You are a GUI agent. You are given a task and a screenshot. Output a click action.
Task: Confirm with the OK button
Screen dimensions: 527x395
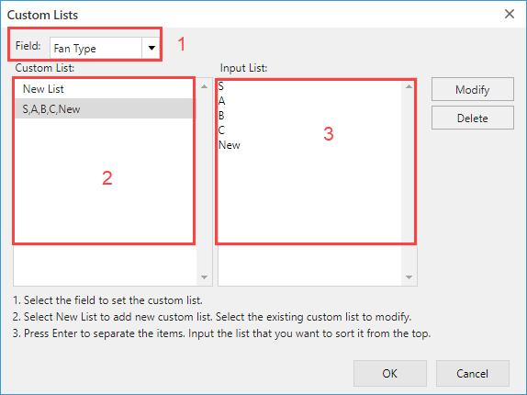[390, 374]
